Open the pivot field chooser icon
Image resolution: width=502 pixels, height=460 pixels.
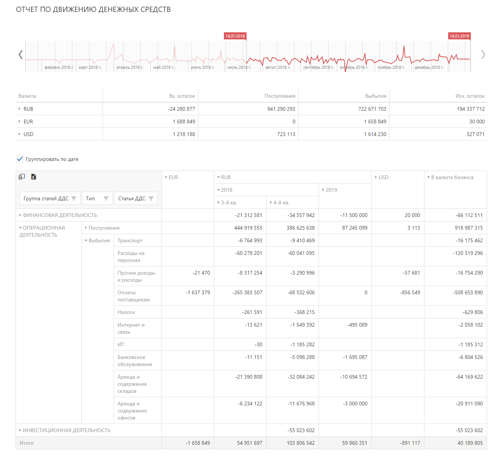point(22,177)
